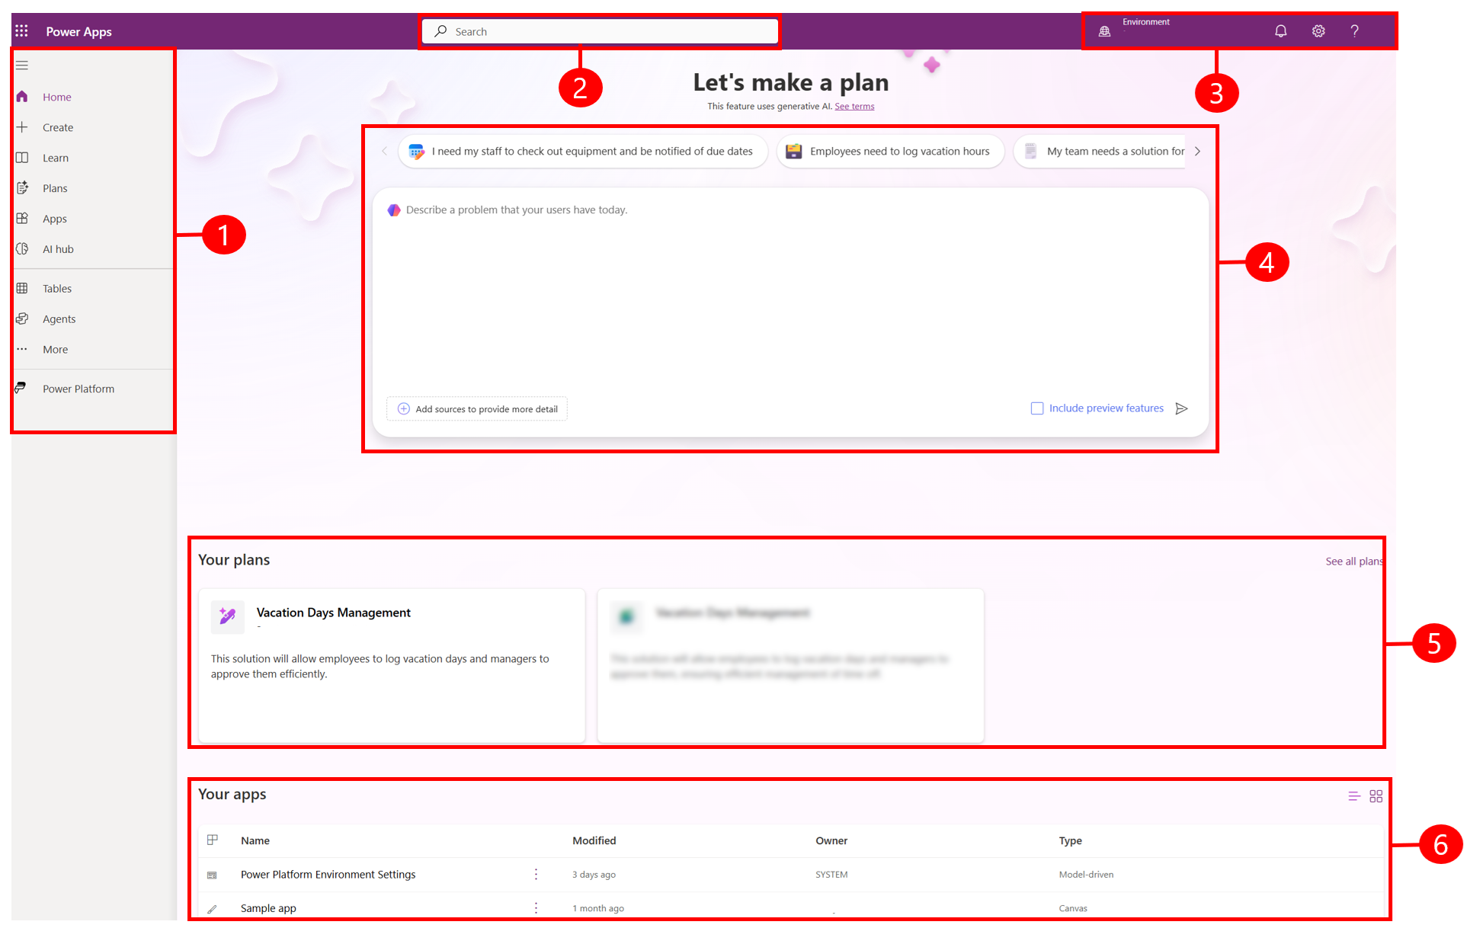The width and height of the screenshot is (1470, 928).
Task: Open AI hub in sidebar
Action: pos(58,249)
